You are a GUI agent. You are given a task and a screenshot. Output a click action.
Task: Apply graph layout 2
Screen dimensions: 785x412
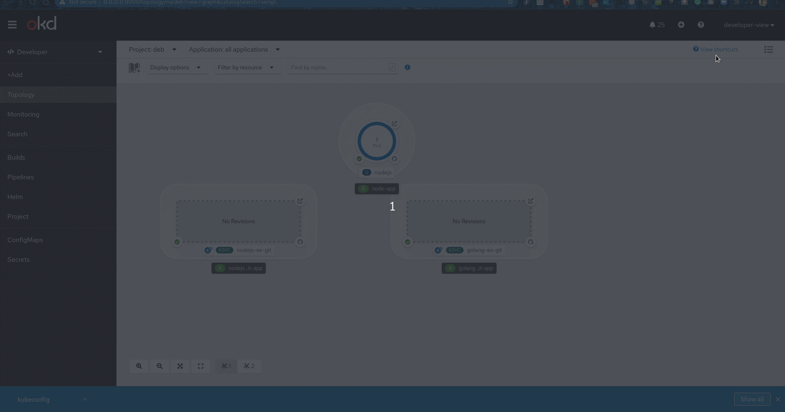[x=249, y=366]
